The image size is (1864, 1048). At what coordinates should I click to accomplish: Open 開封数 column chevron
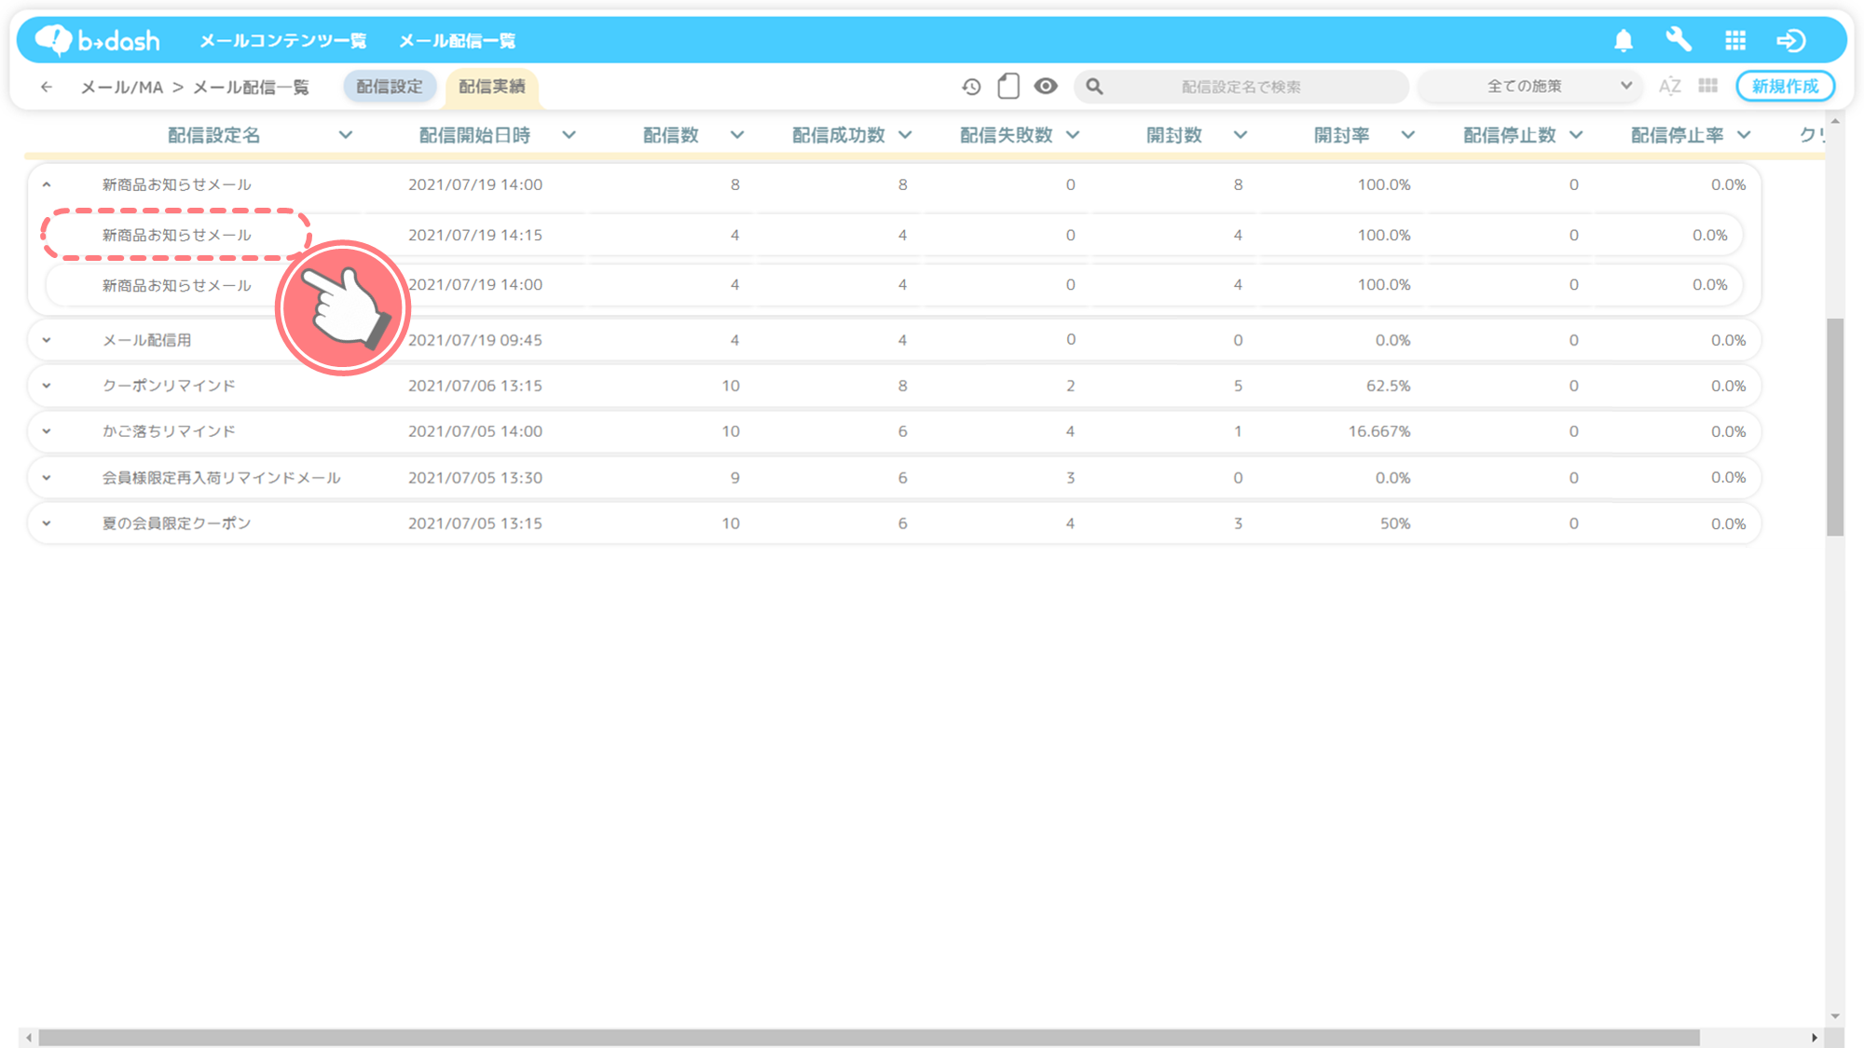(1240, 135)
